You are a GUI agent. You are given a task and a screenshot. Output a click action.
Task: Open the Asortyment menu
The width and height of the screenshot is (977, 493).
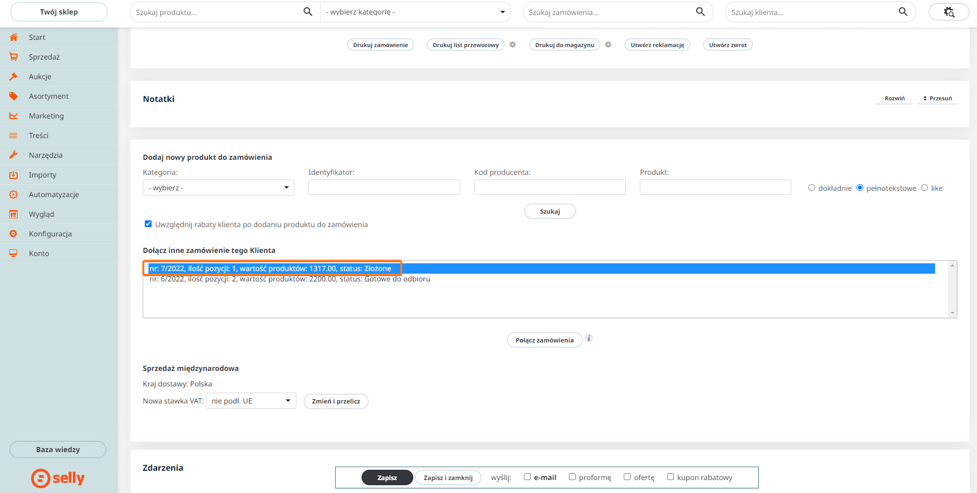49,96
